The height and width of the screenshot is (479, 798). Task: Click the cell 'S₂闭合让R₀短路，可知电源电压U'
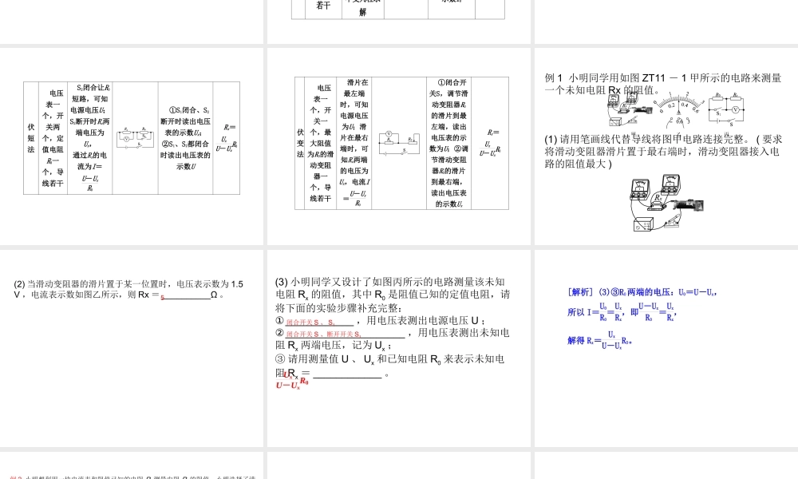pos(89,138)
